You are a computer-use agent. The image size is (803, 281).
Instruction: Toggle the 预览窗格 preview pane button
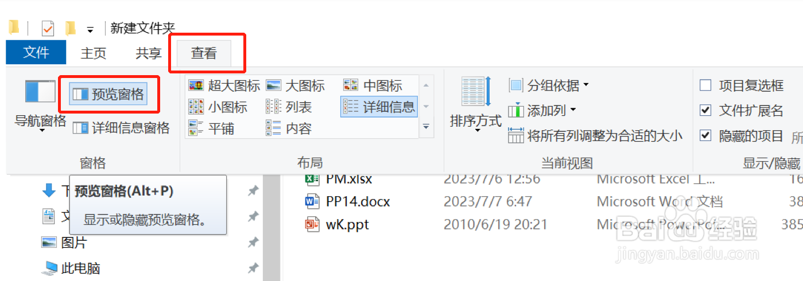point(108,94)
